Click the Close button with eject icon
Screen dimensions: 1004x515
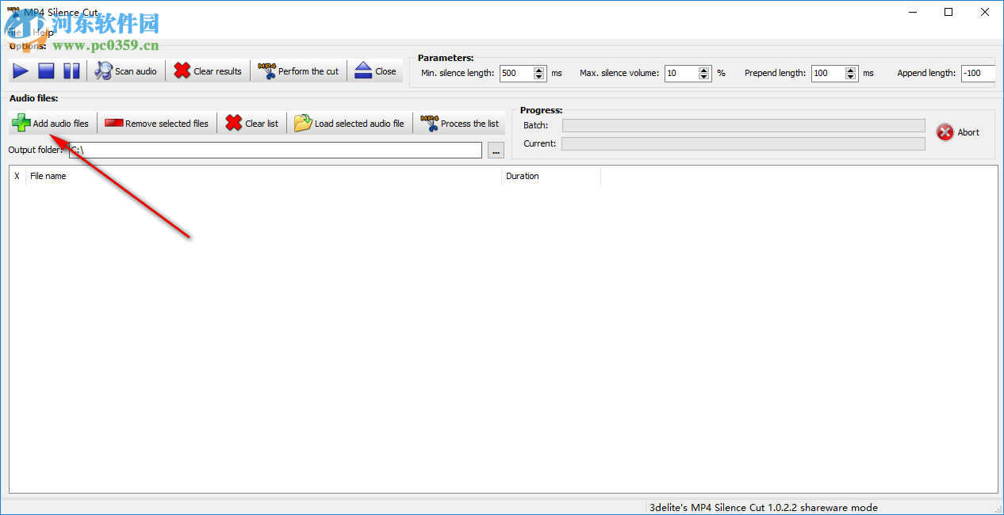[376, 71]
